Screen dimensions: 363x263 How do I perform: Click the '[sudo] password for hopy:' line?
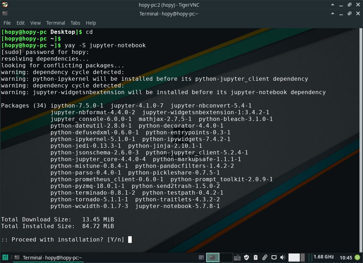45,52
